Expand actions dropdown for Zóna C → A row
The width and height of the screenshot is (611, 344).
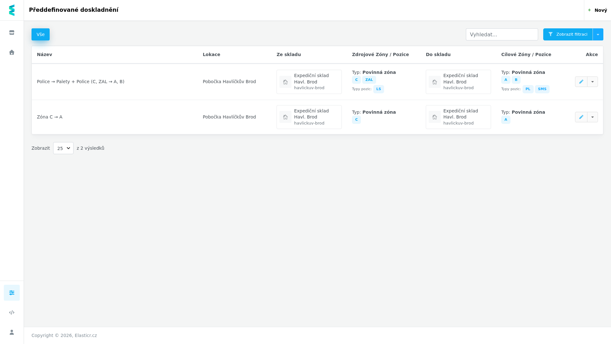pos(593,117)
